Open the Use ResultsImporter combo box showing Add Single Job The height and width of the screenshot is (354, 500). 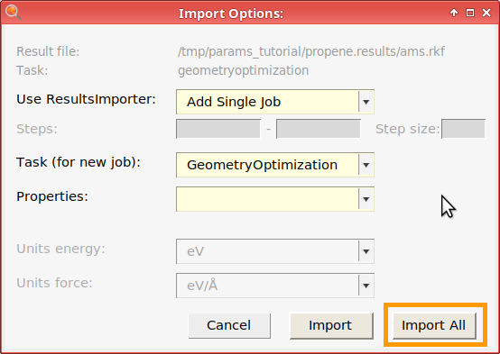(x=275, y=102)
